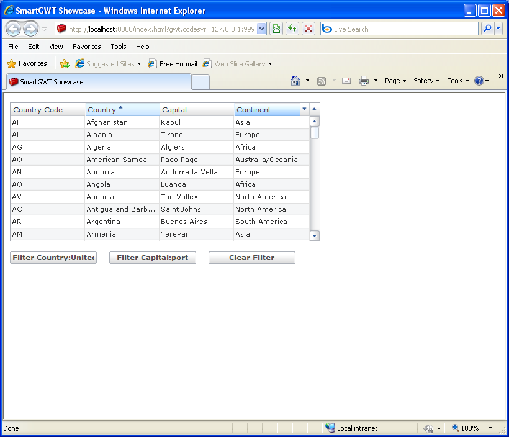Open the View menu
The height and width of the screenshot is (437, 509).
click(x=56, y=47)
